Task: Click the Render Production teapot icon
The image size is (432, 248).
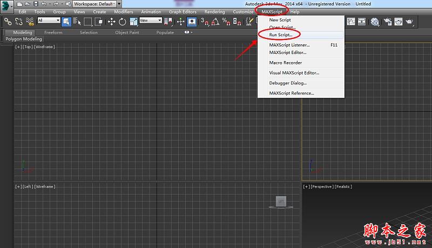Action: pos(410,22)
